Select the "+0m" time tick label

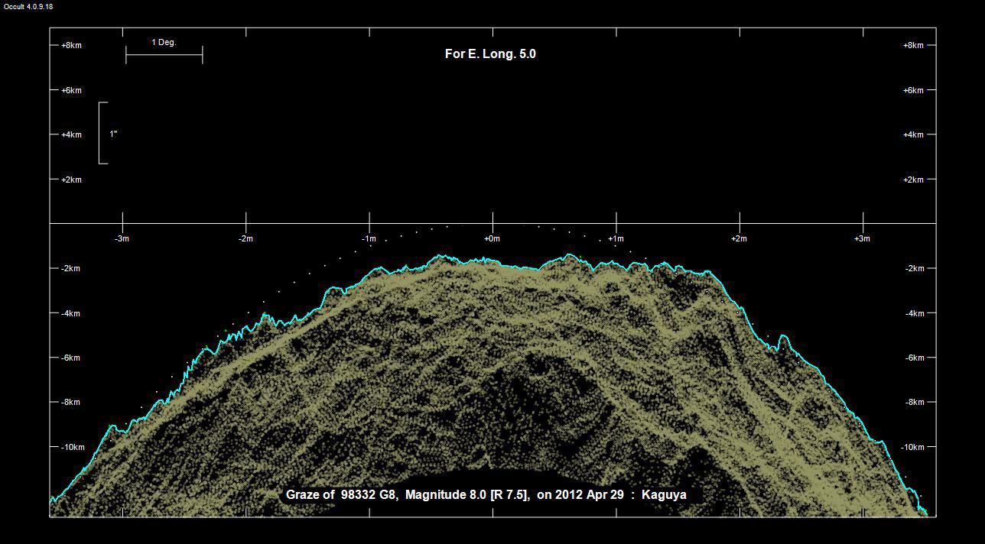click(x=492, y=238)
